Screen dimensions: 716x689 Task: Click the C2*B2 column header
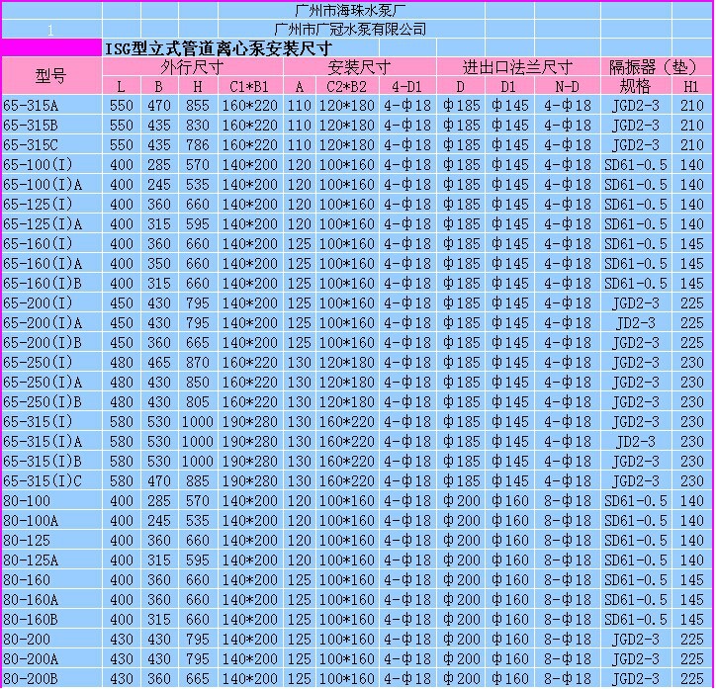coord(347,86)
